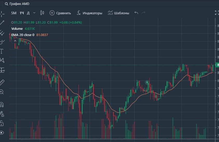Click the price change +0.68 (+0.84%)
Screen dimensions: 219x142
tap(71, 23)
